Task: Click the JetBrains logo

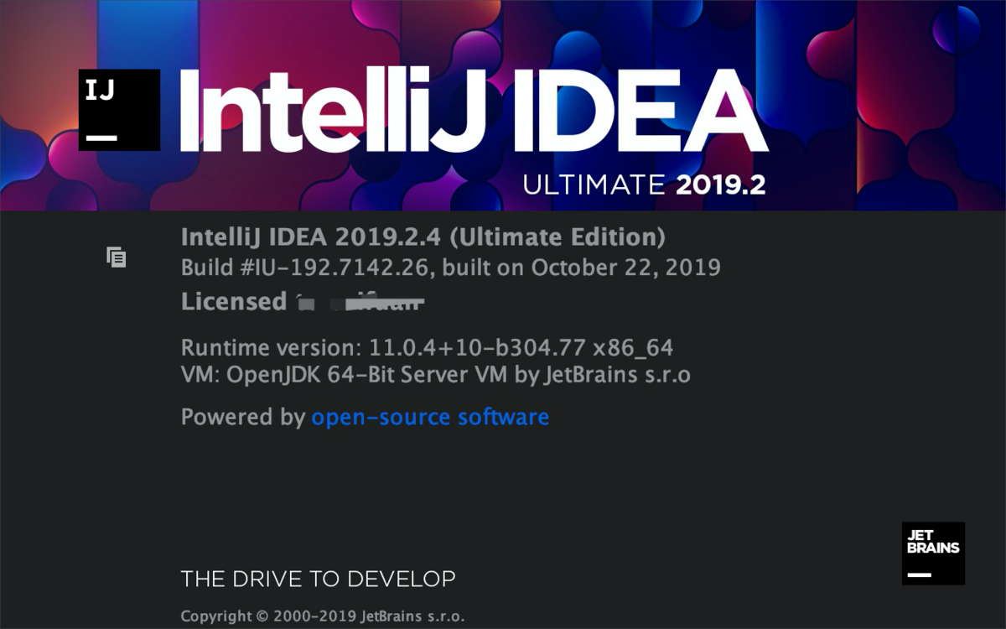Action: click(x=933, y=553)
